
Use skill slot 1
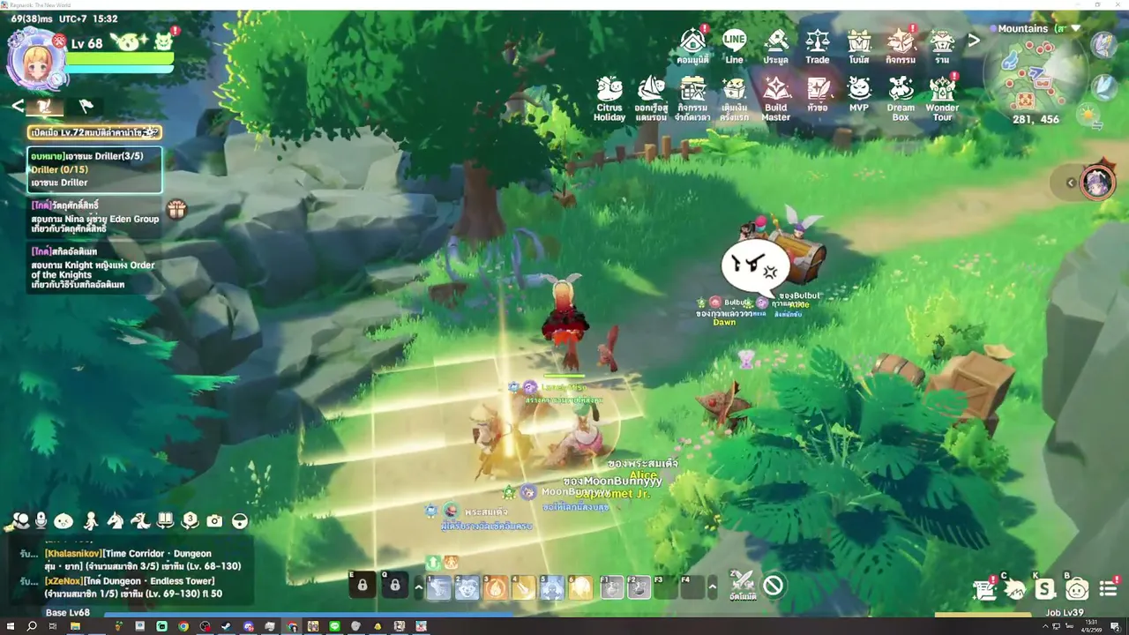(x=439, y=586)
